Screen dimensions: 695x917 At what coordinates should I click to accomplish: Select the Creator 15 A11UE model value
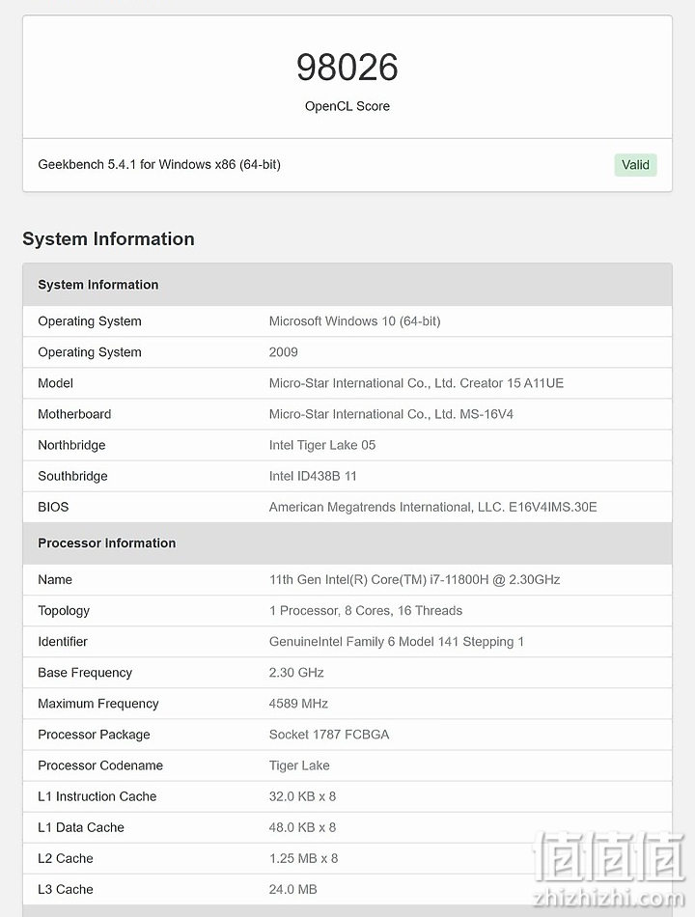(416, 383)
